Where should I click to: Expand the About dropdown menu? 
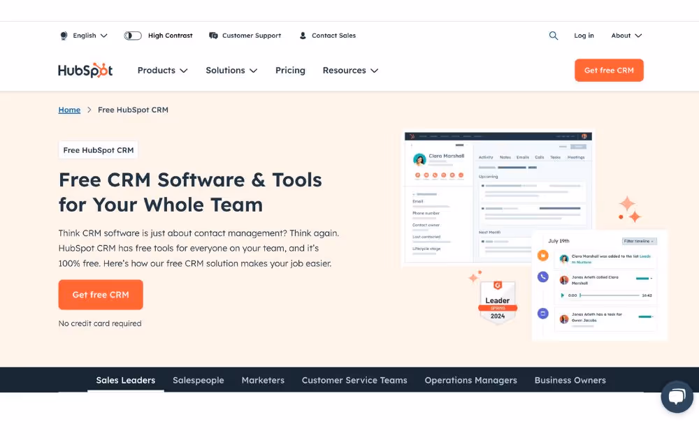(x=626, y=36)
